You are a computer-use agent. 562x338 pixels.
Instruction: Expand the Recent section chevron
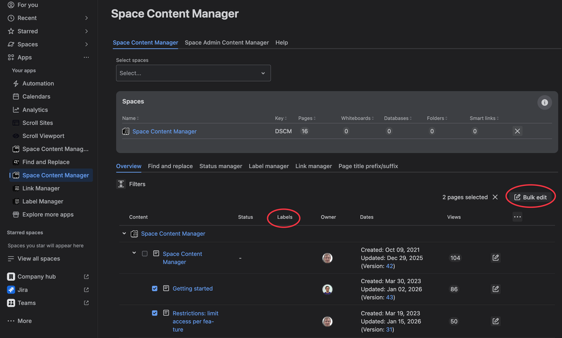[x=86, y=18]
